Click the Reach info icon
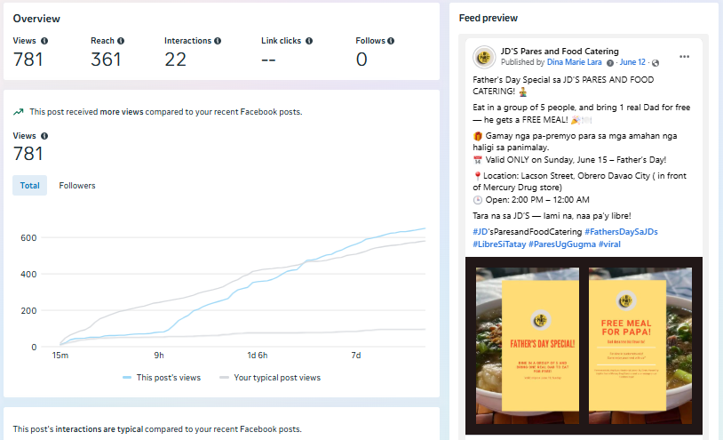This screenshot has height=440, width=723. [x=121, y=41]
